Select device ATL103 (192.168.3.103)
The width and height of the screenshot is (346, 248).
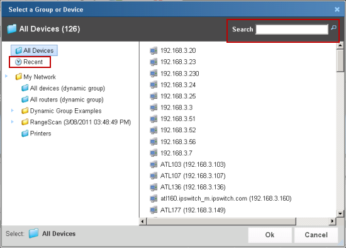[x=193, y=164]
